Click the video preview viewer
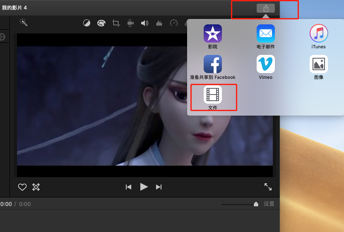 [145, 105]
